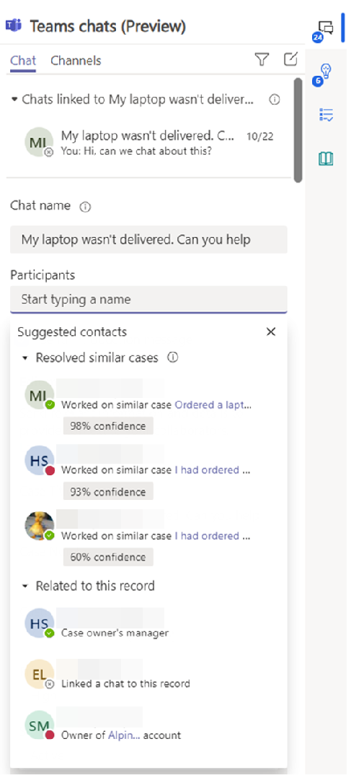The height and width of the screenshot is (778, 351).
Task: Click info icon beside linked chats header
Action: click(275, 100)
